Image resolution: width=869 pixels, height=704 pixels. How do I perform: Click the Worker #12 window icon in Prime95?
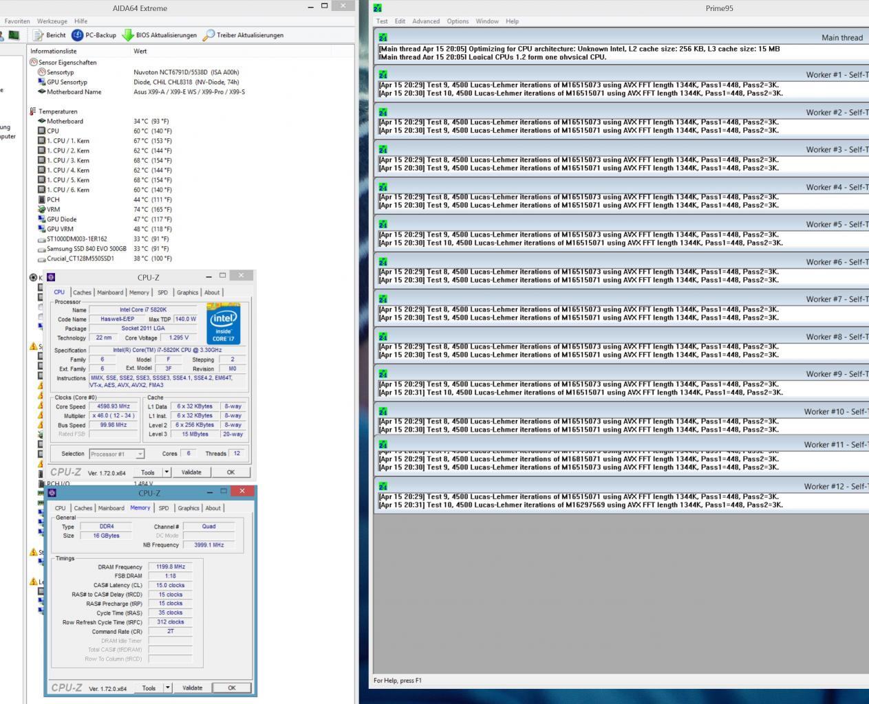383,486
